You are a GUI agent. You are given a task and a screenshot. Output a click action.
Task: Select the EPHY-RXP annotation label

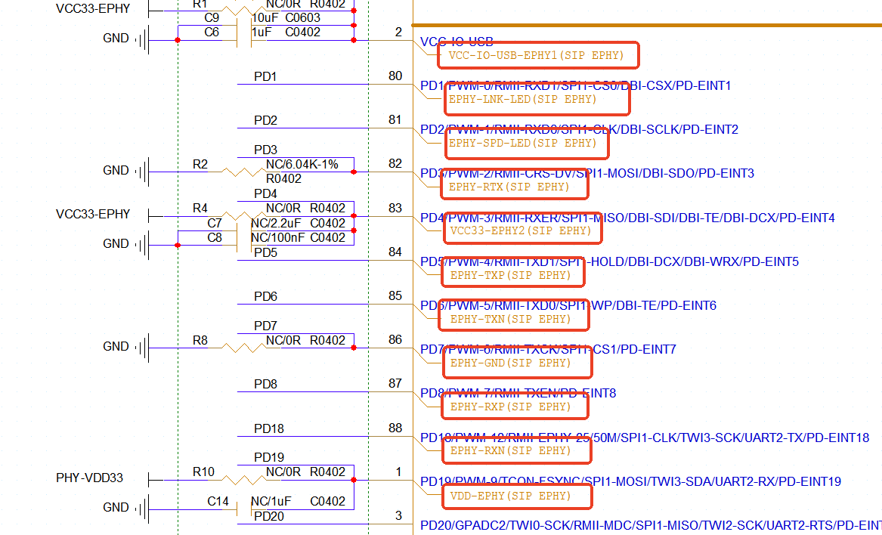coord(512,407)
